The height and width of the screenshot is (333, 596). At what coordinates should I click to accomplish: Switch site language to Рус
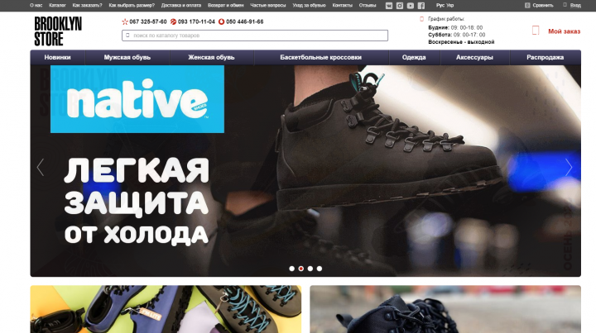point(440,5)
